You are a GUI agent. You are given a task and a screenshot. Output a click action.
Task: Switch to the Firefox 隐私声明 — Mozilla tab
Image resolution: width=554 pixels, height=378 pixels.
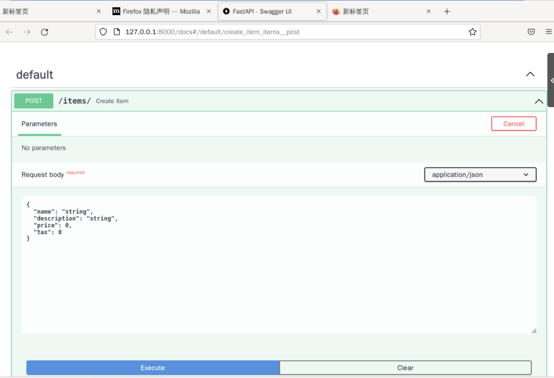(x=161, y=11)
